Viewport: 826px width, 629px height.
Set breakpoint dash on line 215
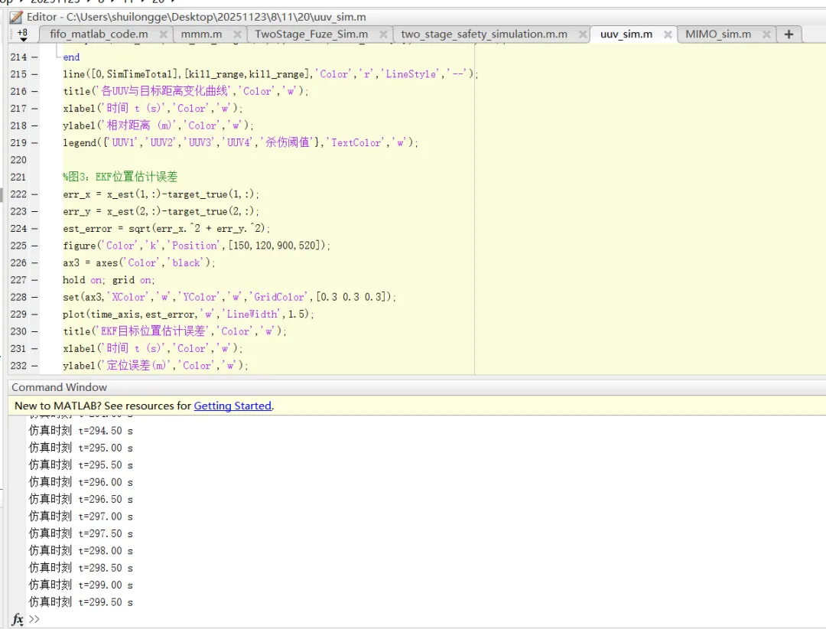(34, 74)
